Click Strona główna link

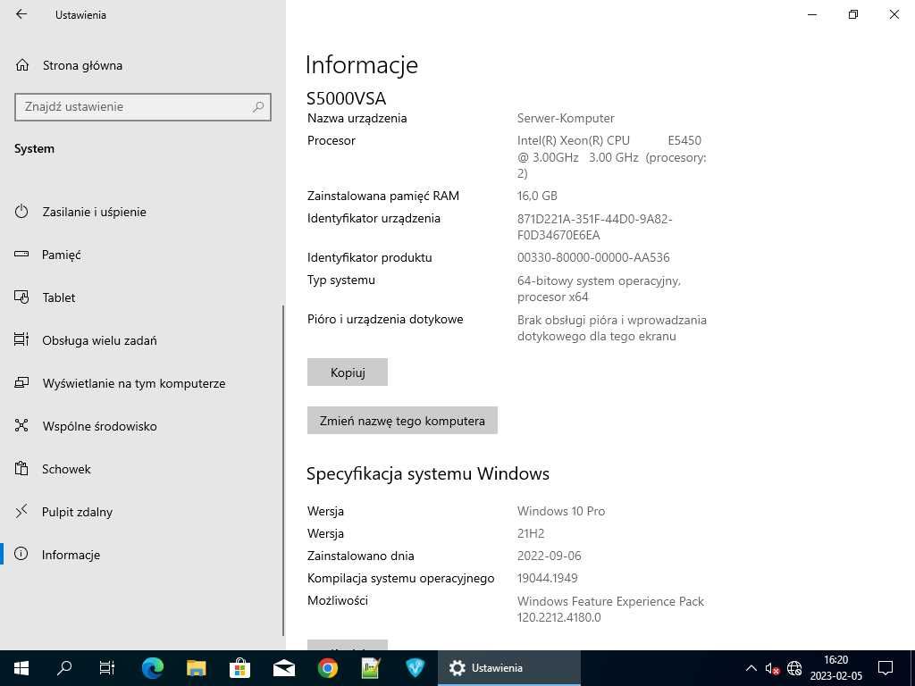(x=82, y=65)
